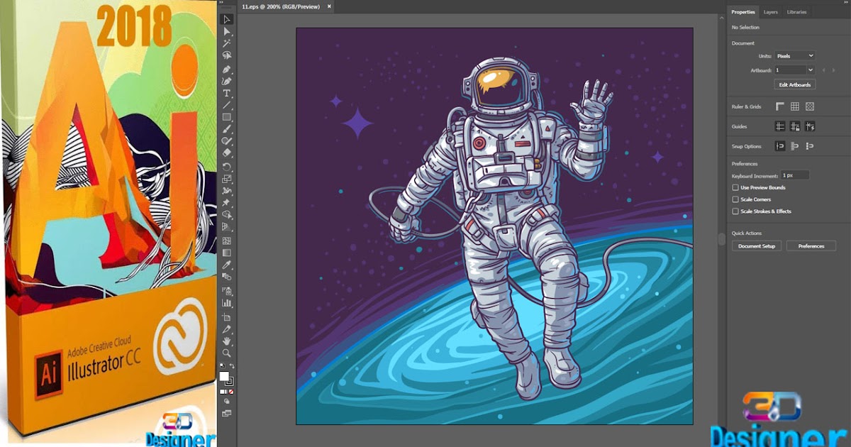The image size is (851, 447).
Task: Select the Selection tool arrow
Action: click(x=227, y=19)
